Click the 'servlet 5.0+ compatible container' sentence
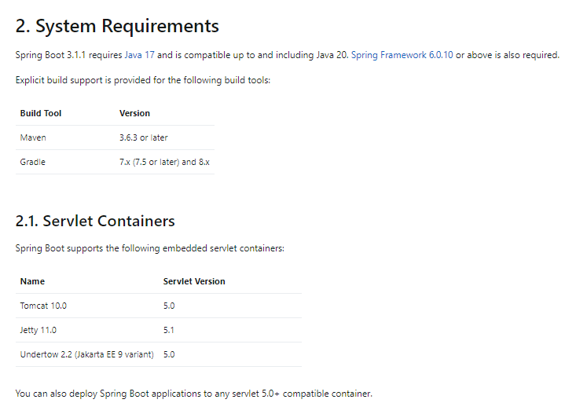The width and height of the screenshot is (576, 414). click(x=193, y=394)
